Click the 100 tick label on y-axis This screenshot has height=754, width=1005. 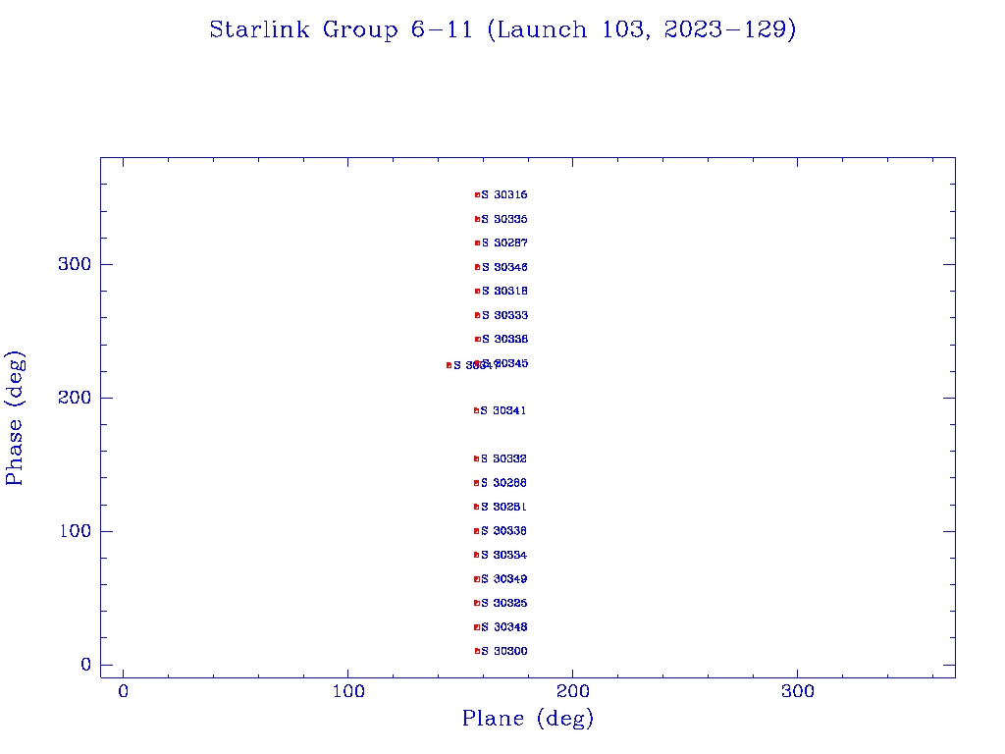[x=73, y=531]
